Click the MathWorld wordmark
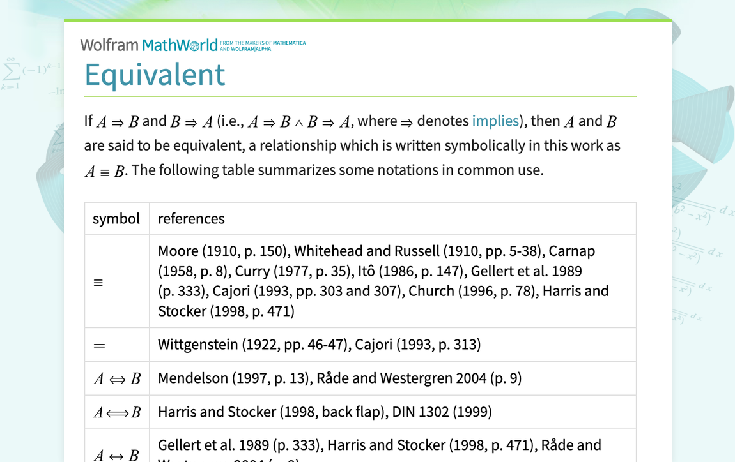This screenshot has height=462, width=735. tap(181, 45)
